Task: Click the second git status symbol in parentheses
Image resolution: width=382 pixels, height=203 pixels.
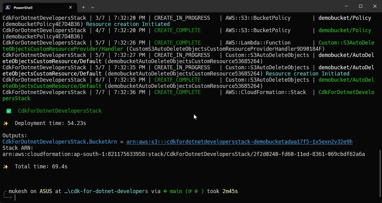Action: tap(195, 191)
